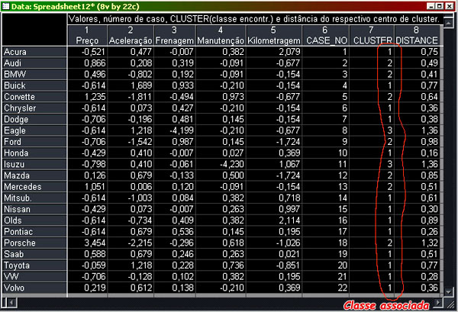The image size is (458, 312).
Task: Click the table title row starting with Valores
Action: click(x=255, y=19)
